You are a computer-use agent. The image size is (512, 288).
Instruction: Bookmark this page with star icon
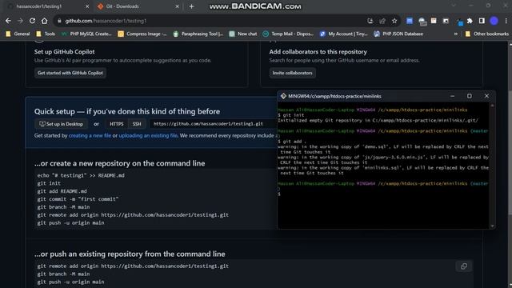coord(394,21)
